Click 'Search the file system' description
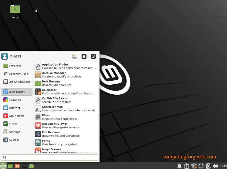 (56, 102)
